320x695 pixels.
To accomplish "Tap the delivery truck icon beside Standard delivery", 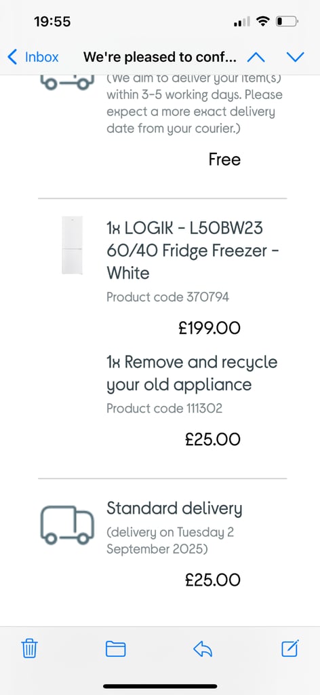I will (67, 525).
